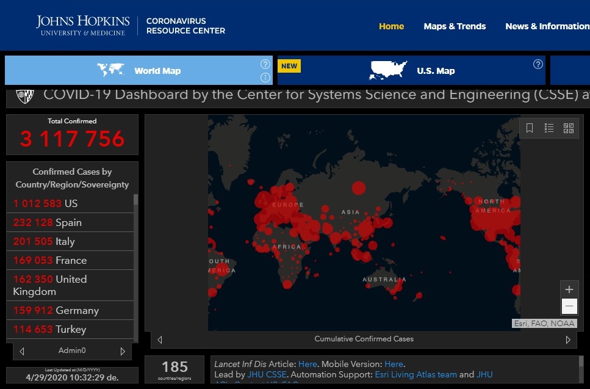The image size is (590, 389).
Task: Click the Johns Hopkins University & Medicine logo
Action: 83,26
